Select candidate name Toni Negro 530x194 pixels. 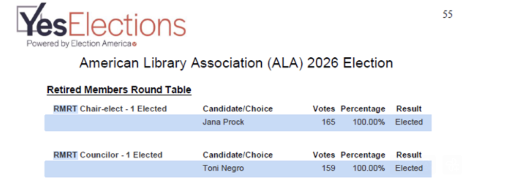click(x=223, y=168)
